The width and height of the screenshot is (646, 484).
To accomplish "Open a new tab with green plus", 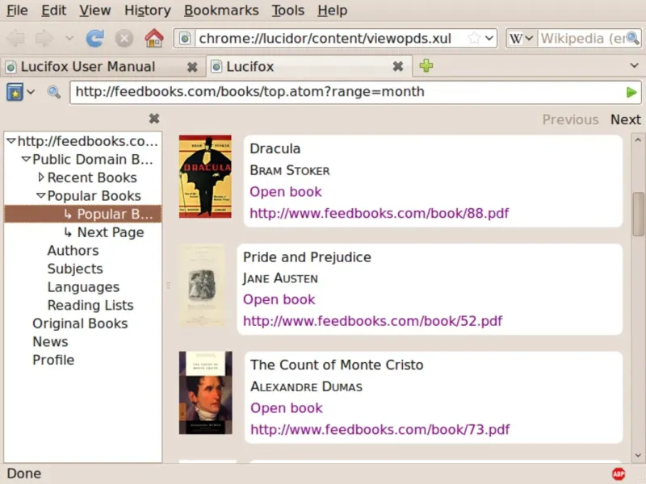I will point(426,66).
